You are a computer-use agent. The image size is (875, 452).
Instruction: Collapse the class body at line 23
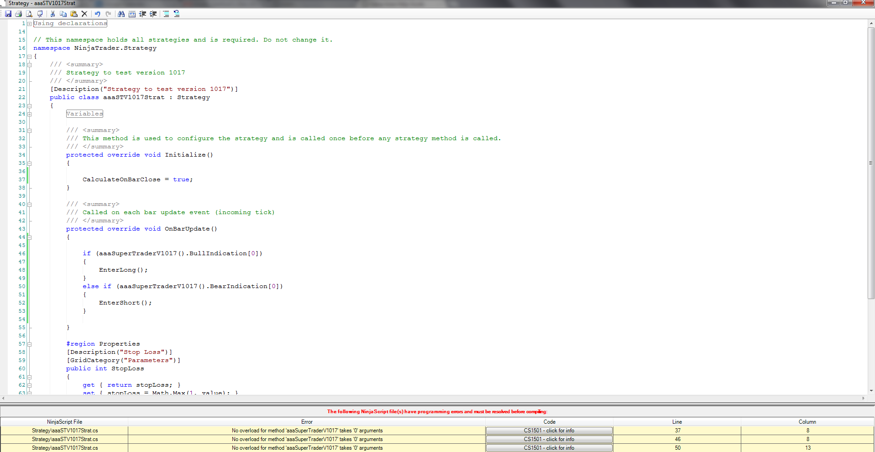click(29, 106)
